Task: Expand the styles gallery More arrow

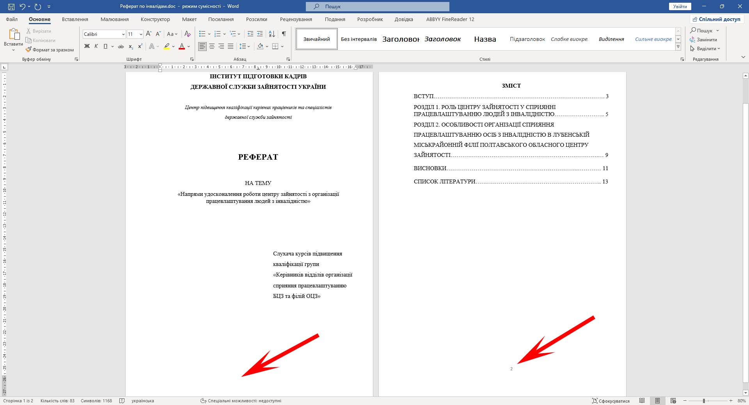Action: point(678,47)
